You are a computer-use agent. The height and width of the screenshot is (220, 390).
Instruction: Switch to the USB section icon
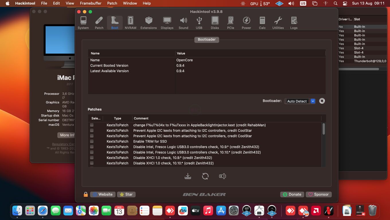coord(199,22)
